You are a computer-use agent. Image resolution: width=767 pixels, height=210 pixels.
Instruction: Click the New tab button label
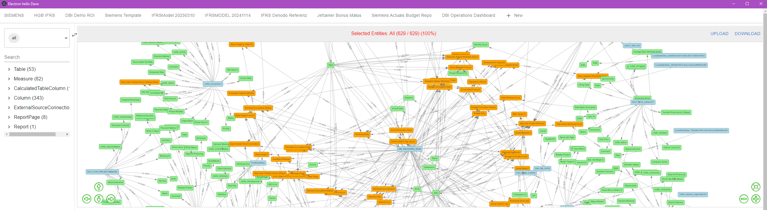518,15
